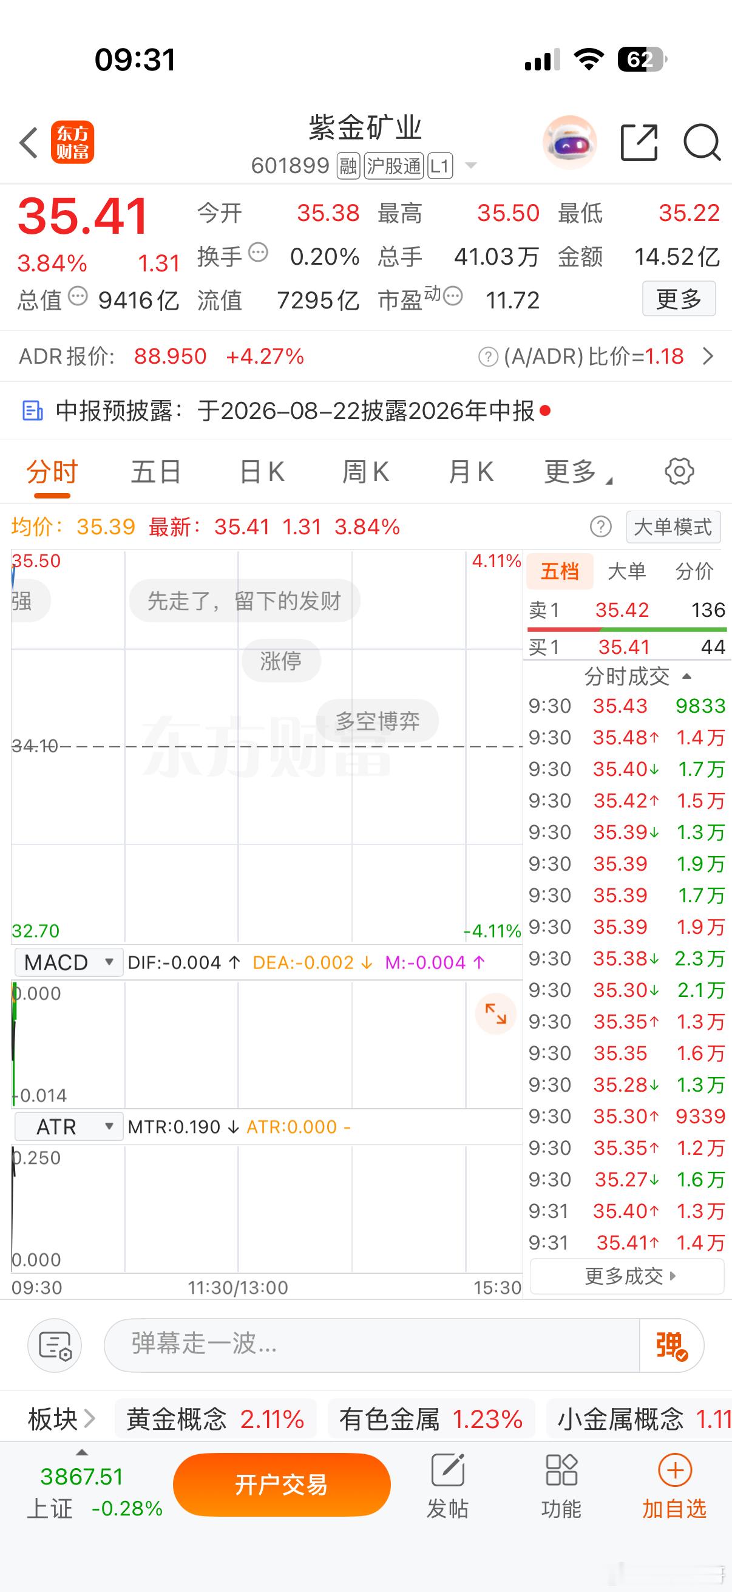Tap the 融 margin badge

click(348, 166)
